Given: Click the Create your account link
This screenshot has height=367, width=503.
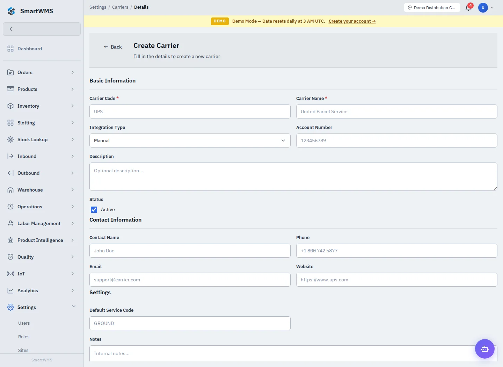Looking at the screenshot, I should click(x=352, y=21).
